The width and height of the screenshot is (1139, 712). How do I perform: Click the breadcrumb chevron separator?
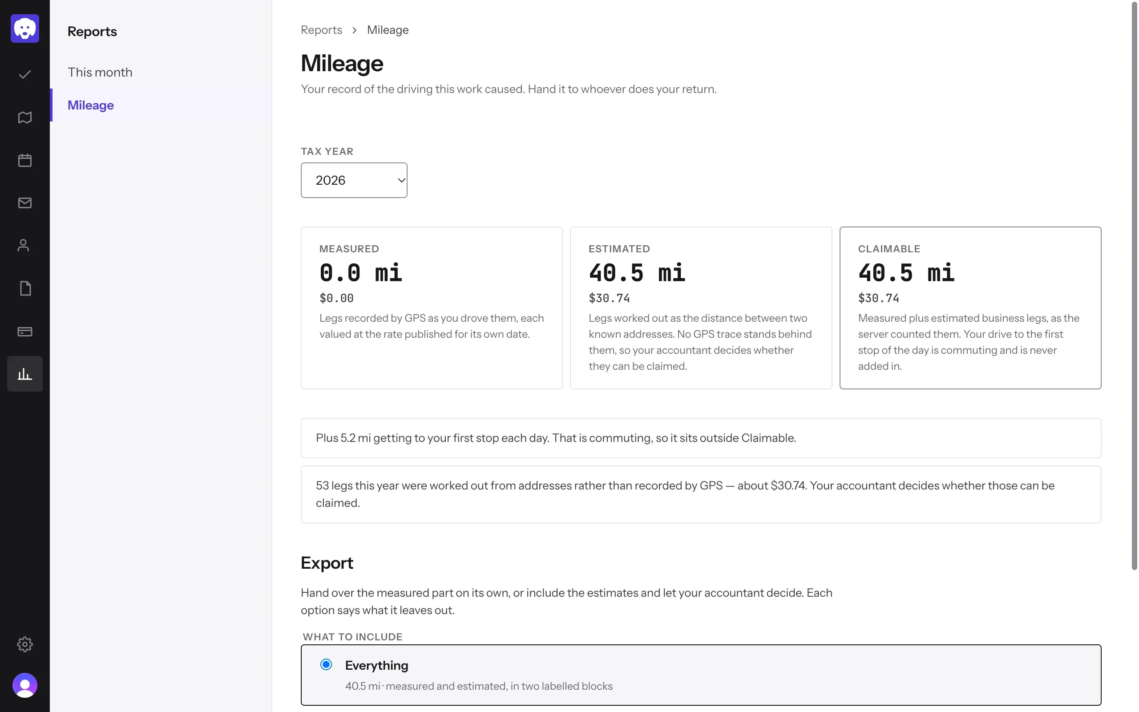355,30
